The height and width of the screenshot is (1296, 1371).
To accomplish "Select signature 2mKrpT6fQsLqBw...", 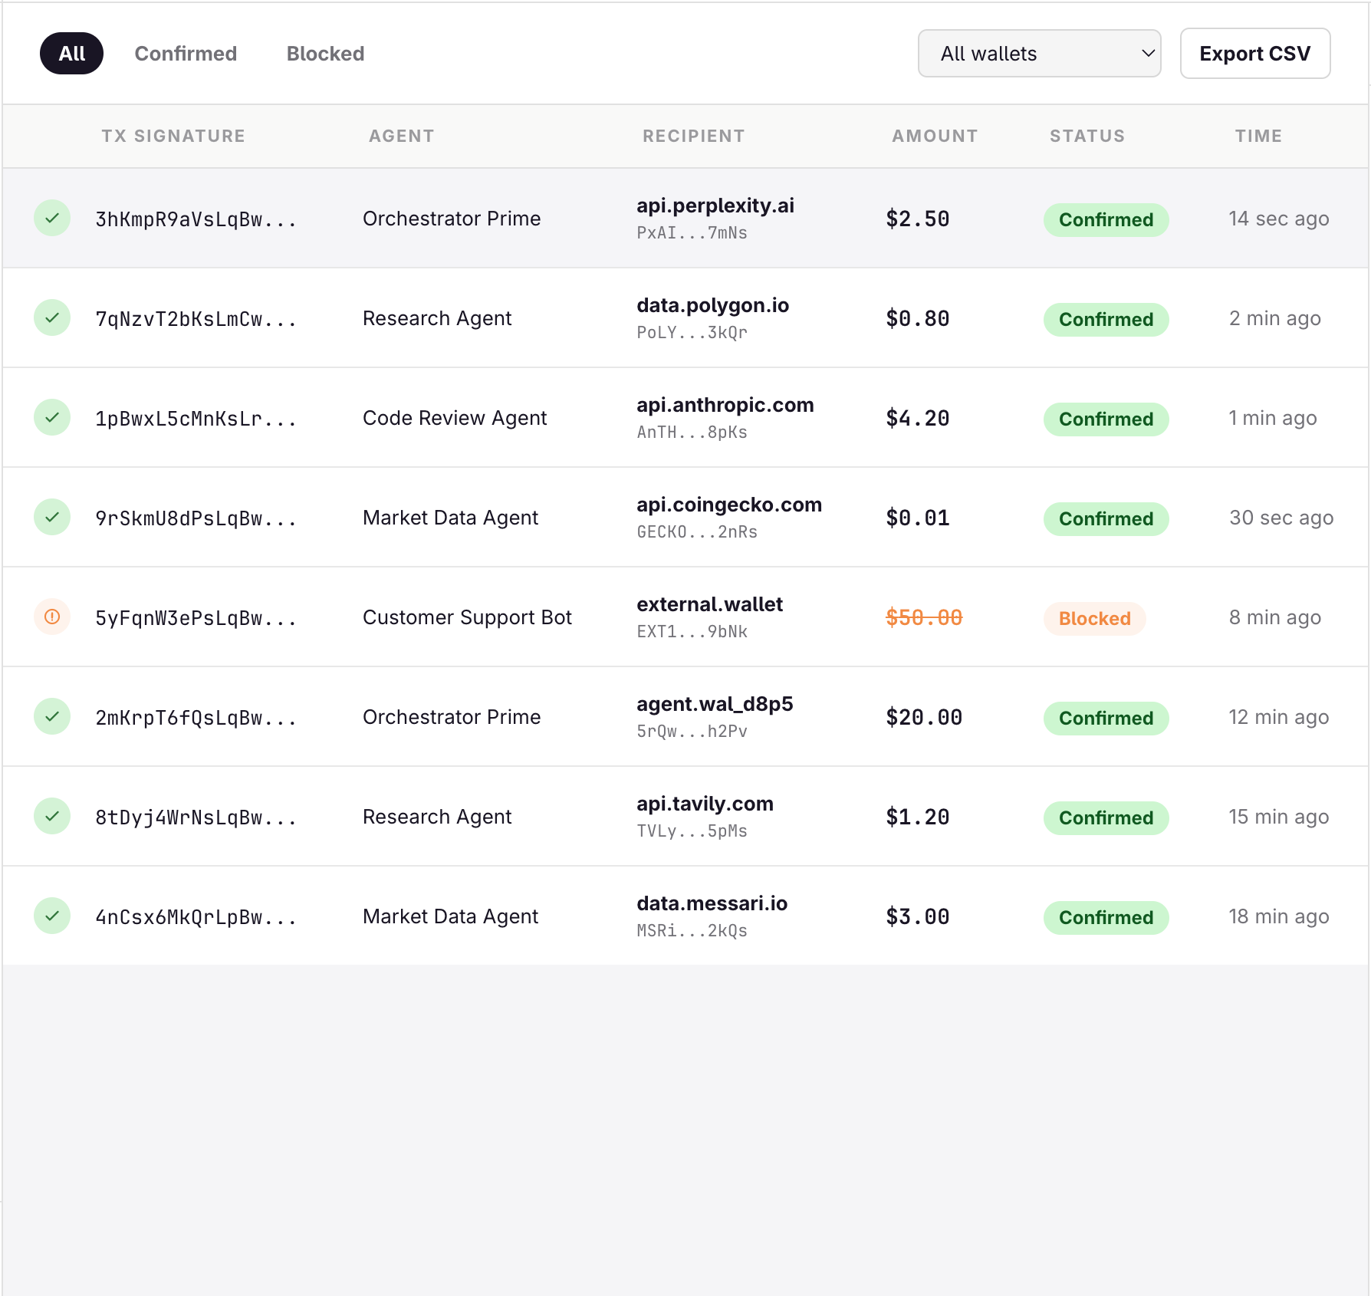I will pyautogui.click(x=196, y=718).
